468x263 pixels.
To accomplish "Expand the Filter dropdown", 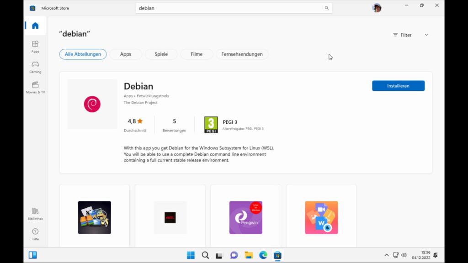I will pyautogui.click(x=411, y=35).
